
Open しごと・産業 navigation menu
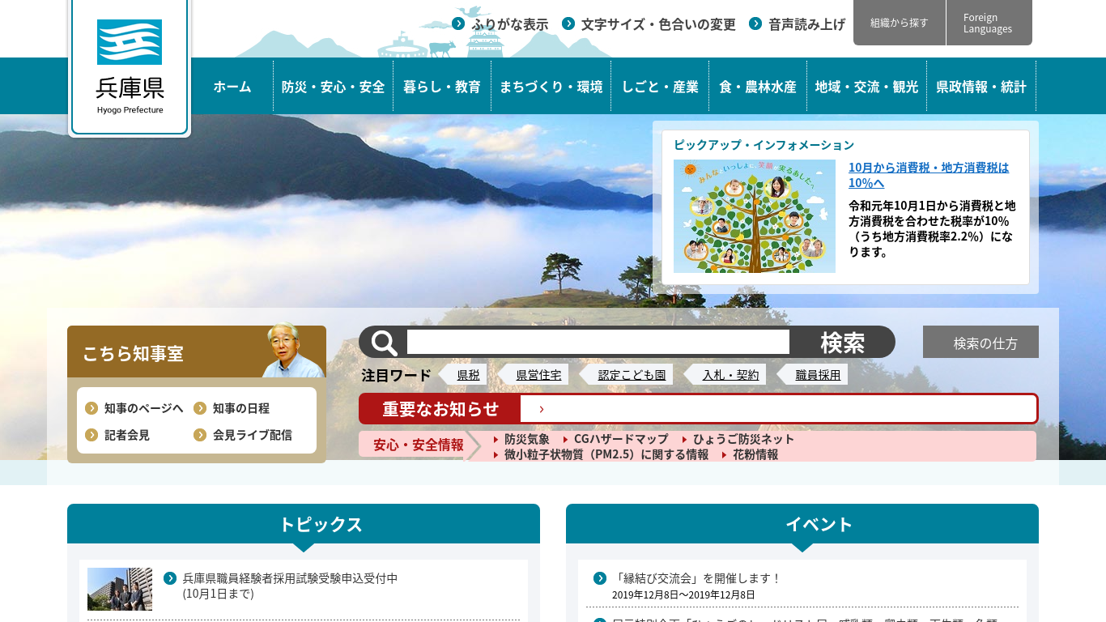[x=660, y=87]
